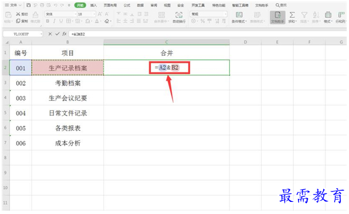
Task: Click the Copy (复制) button
Action: pyautogui.click(x=22, y=21)
